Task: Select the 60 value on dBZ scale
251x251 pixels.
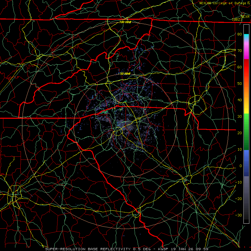Action: [x=240, y=67]
